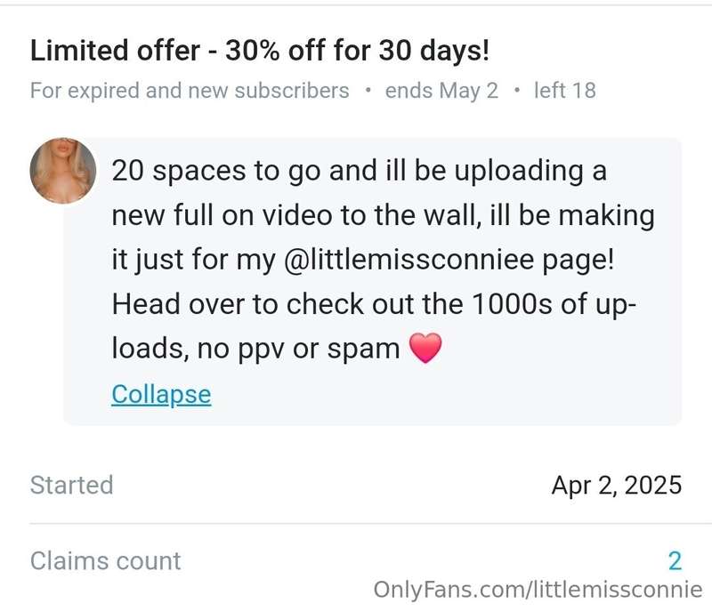Click the 'left 18' remaining count
712x611 pixels.
pos(564,90)
